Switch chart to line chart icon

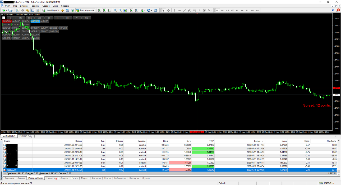(109, 10)
